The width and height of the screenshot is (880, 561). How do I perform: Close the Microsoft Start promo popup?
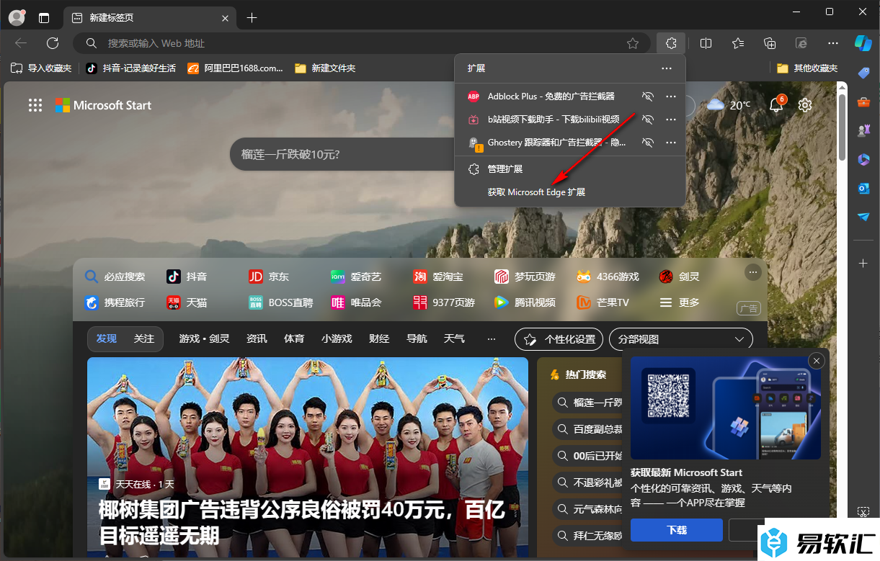816,361
